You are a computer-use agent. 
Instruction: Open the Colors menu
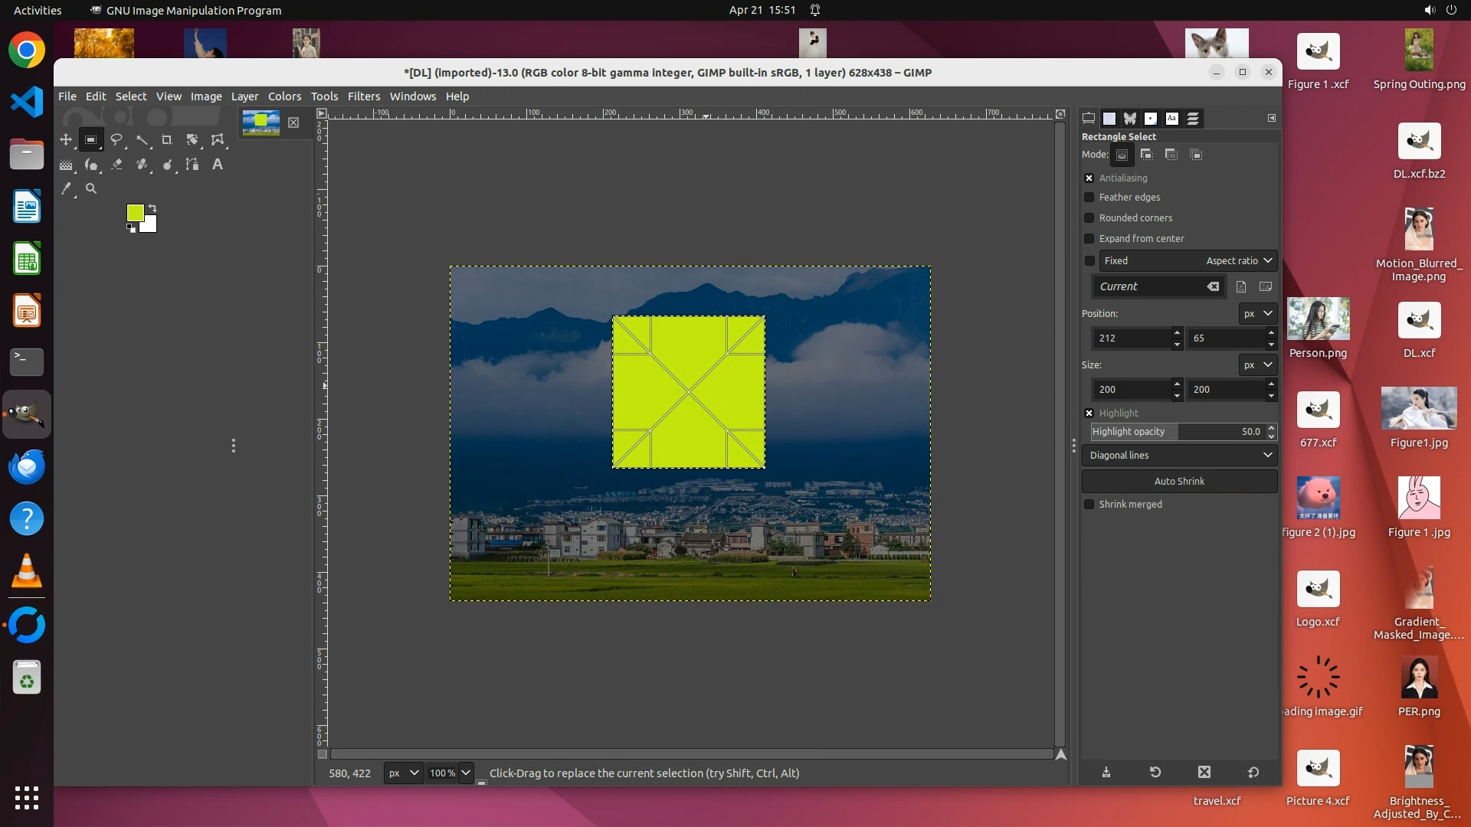click(284, 96)
